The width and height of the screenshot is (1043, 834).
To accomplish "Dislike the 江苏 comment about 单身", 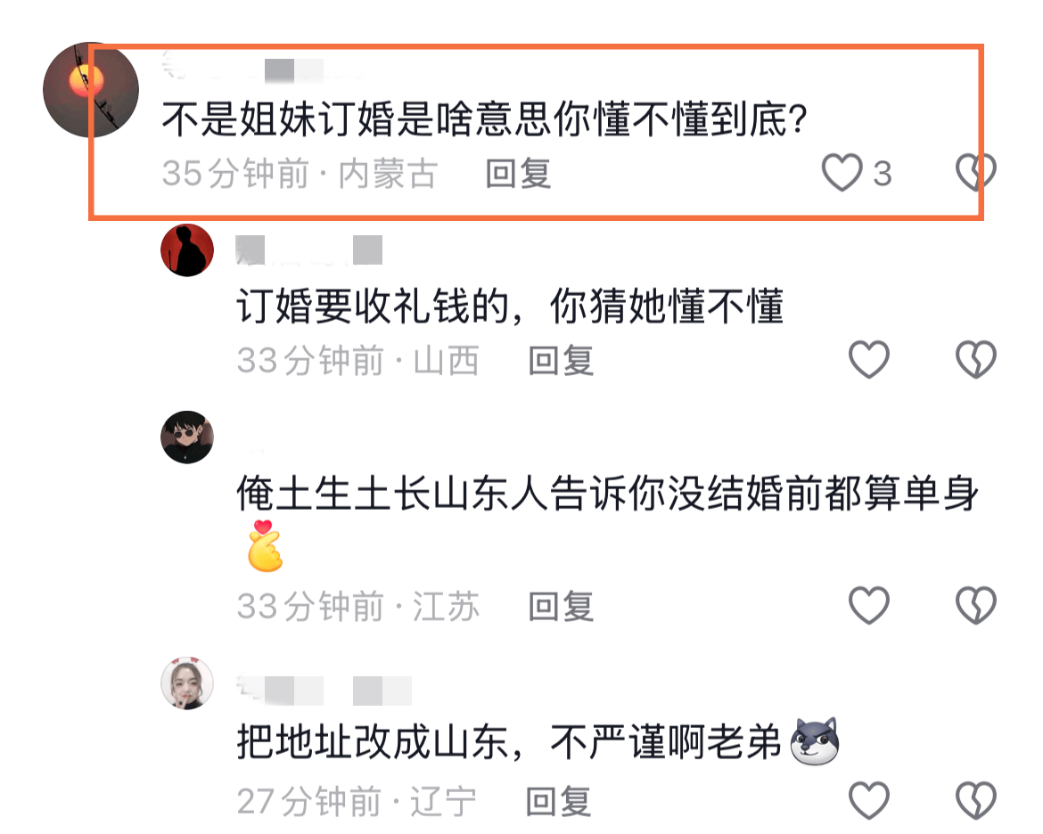I will [x=976, y=605].
